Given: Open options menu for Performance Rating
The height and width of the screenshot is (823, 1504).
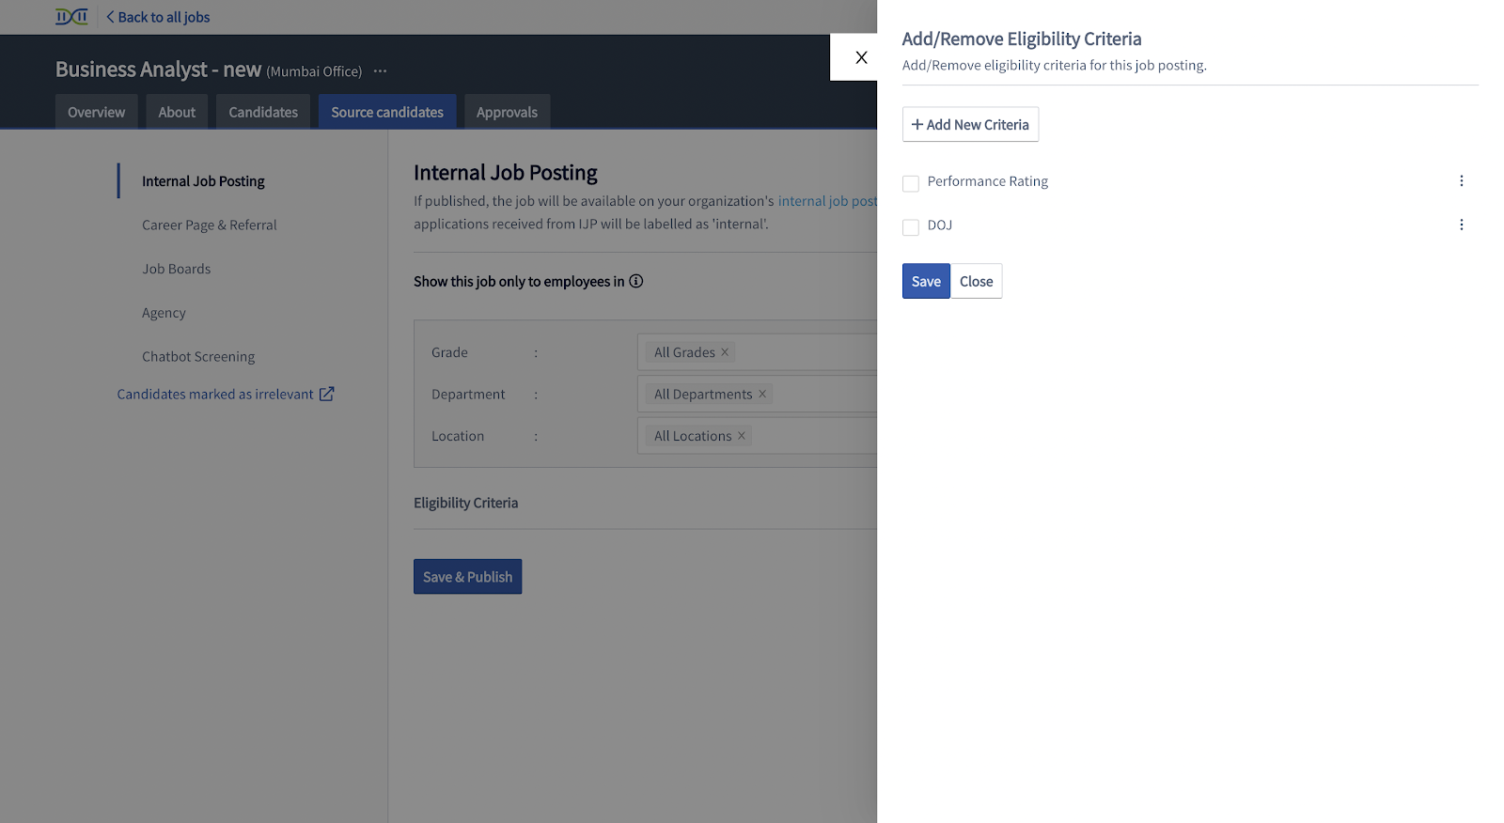Looking at the screenshot, I should (1461, 181).
